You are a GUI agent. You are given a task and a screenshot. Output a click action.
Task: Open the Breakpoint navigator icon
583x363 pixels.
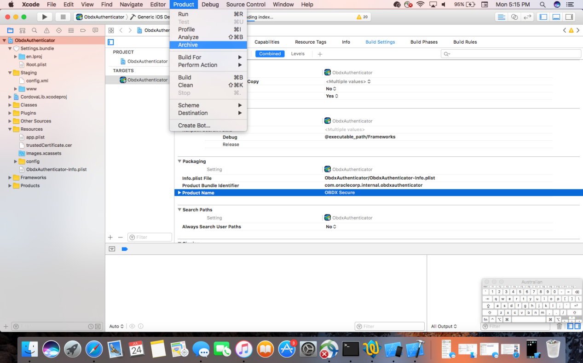tap(83, 30)
